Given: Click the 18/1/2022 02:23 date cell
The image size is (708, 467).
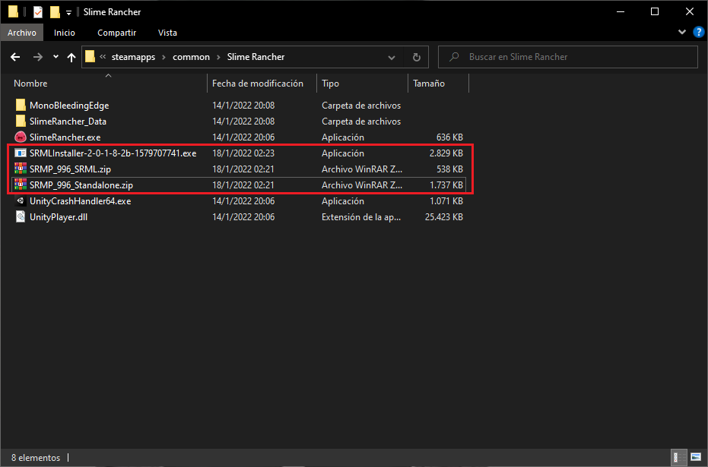Looking at the screenshot, I should [x=243, y=153].
